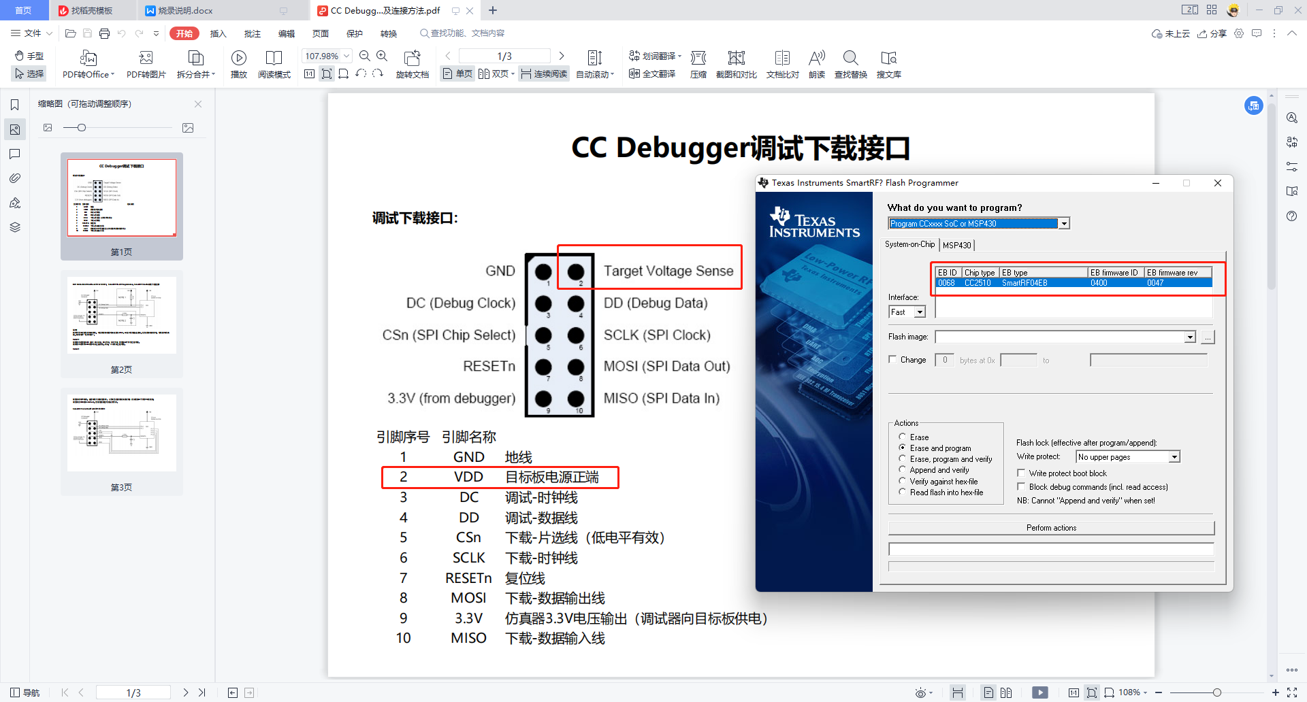Toggle 连续阅读 continuous reading mode

click(x=544, y=74)
